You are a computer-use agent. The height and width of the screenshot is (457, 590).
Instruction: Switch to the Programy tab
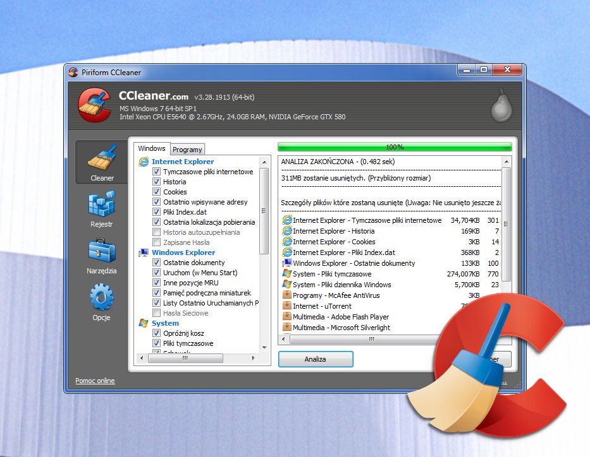[x=187, y=150]
